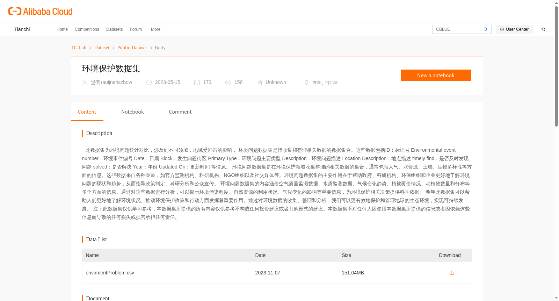The image size is (559, 301).
Task: Click the Tianchi brand link
Action: pyautogui.click(x=22, y=29)
